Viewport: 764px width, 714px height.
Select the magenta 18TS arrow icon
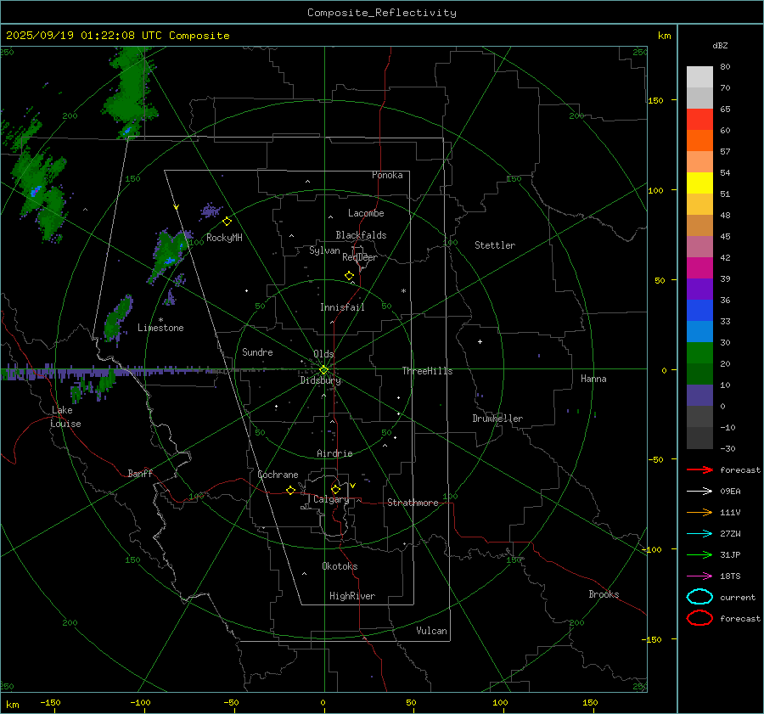pos(699,576)
